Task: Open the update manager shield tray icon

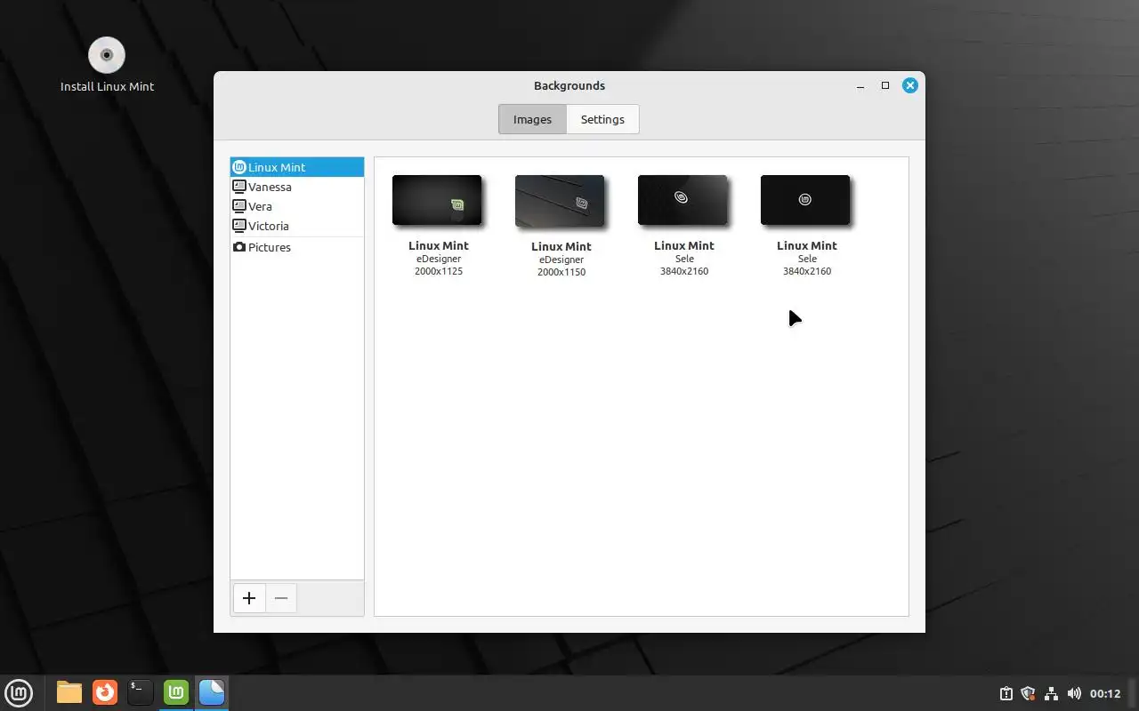Action: (1028, 693)
